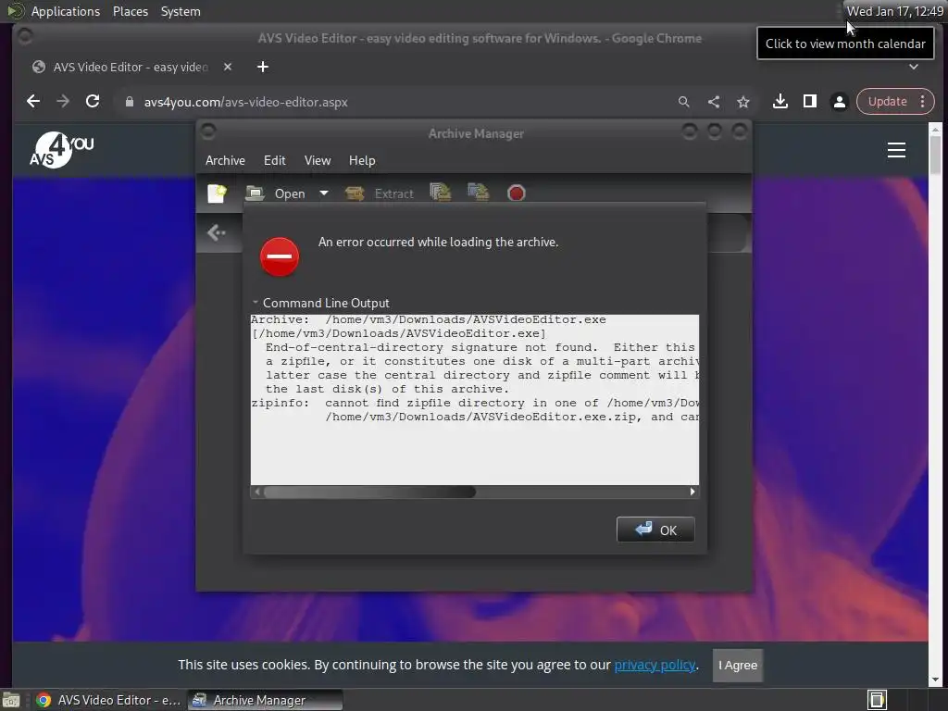The width and height of the screenshot is (948, 711).
Task: Expand the Open recent dropdown arrow
Action: 324,193
